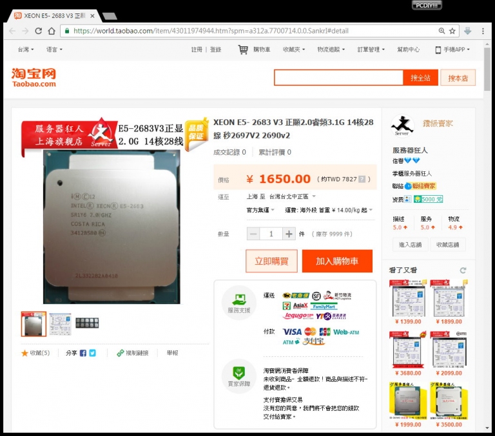Expand the 物流追蹤 dropdown
The height and width of the screenshot is (436, 495).
[x=331, y=50]
